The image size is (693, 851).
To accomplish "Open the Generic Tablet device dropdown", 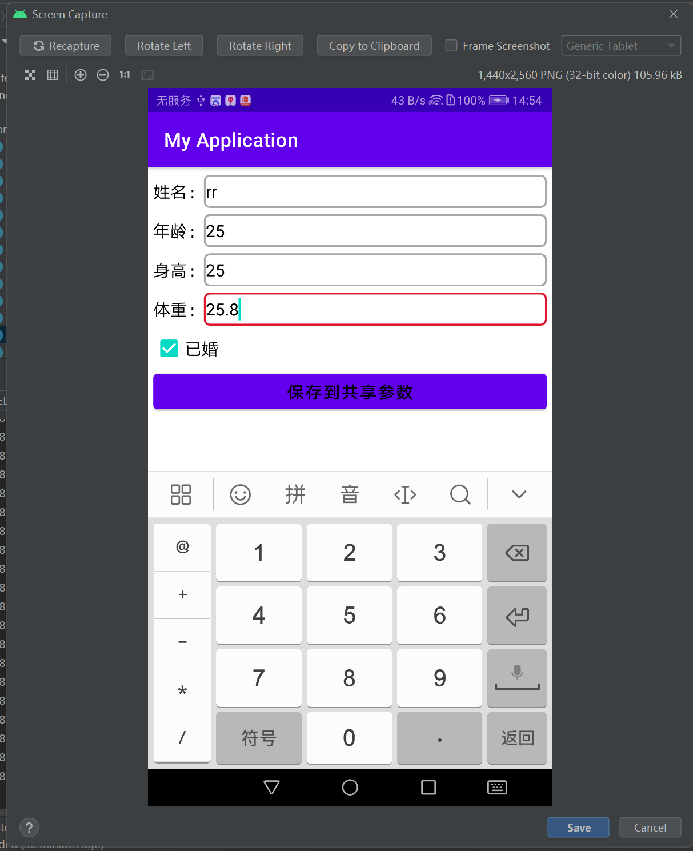I will (x=621, y=46).
